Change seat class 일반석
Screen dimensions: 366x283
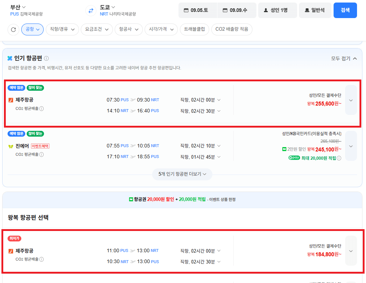[x=315, y=10]
